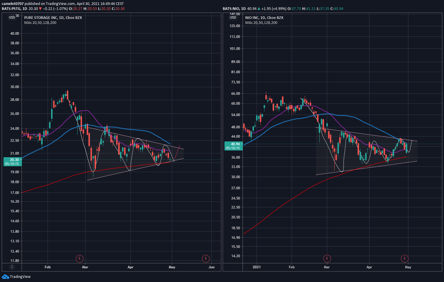Image resolution: width=444 pixels, height=282 pixels.
Task: Click the USD currency label on NIO chart
Action: click(x=233, y=17)
